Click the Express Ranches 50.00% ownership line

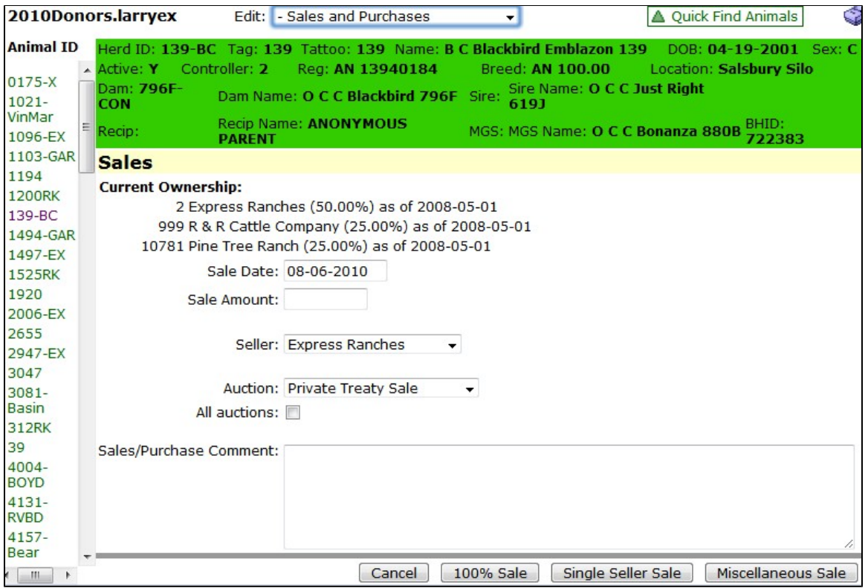pos(337,207)
